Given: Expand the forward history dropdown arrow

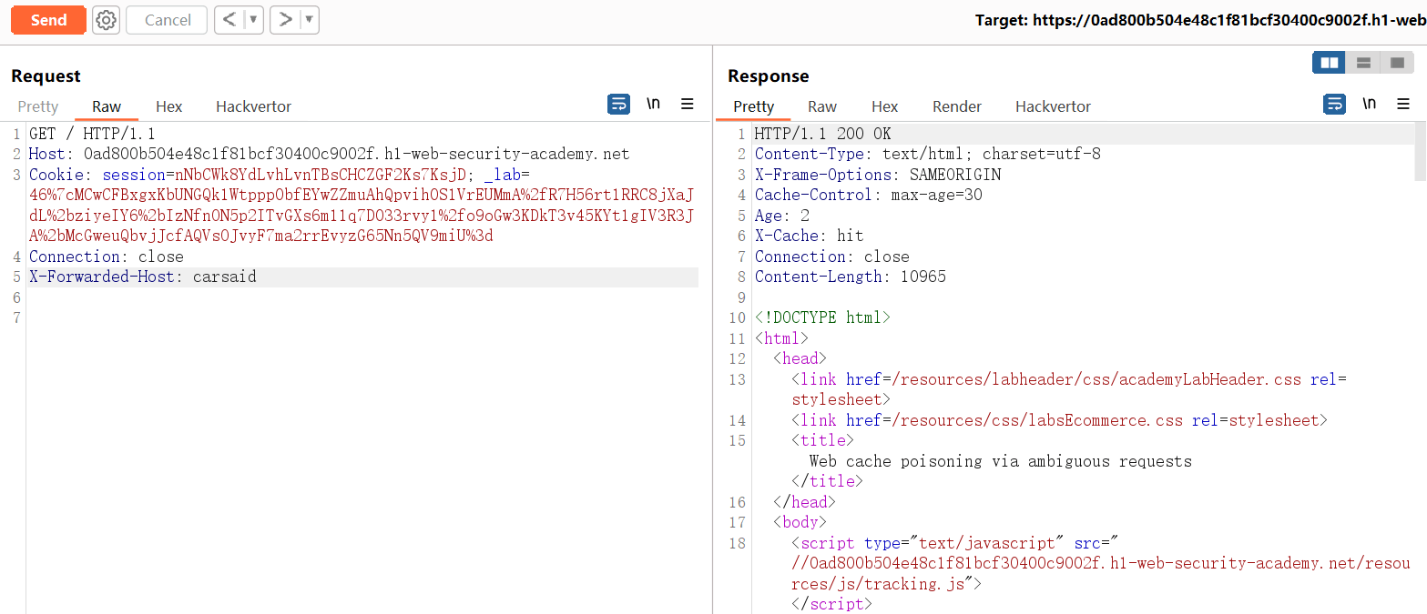Looking at the screenshot, I should (x=309, y=20).
